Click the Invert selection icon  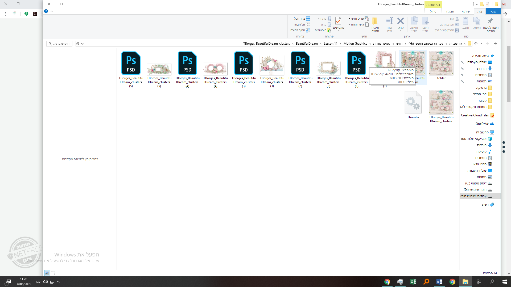[308, 30]
